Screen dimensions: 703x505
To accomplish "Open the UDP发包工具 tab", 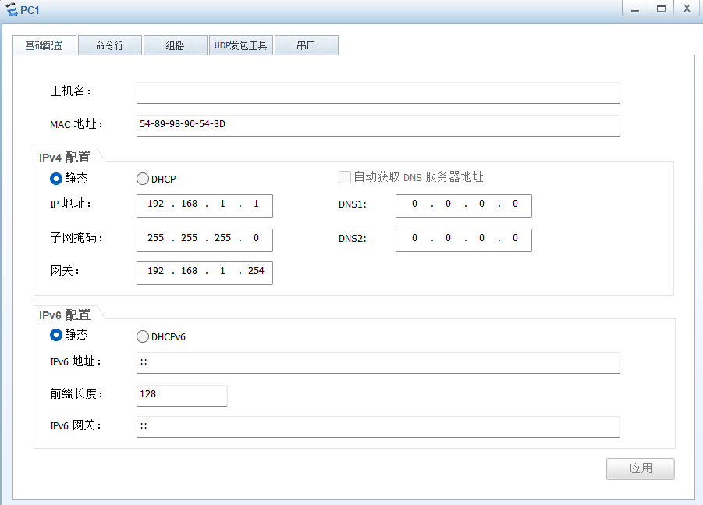I will click(240, 44).
